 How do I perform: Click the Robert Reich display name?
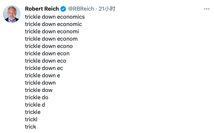tap(42, 9)
